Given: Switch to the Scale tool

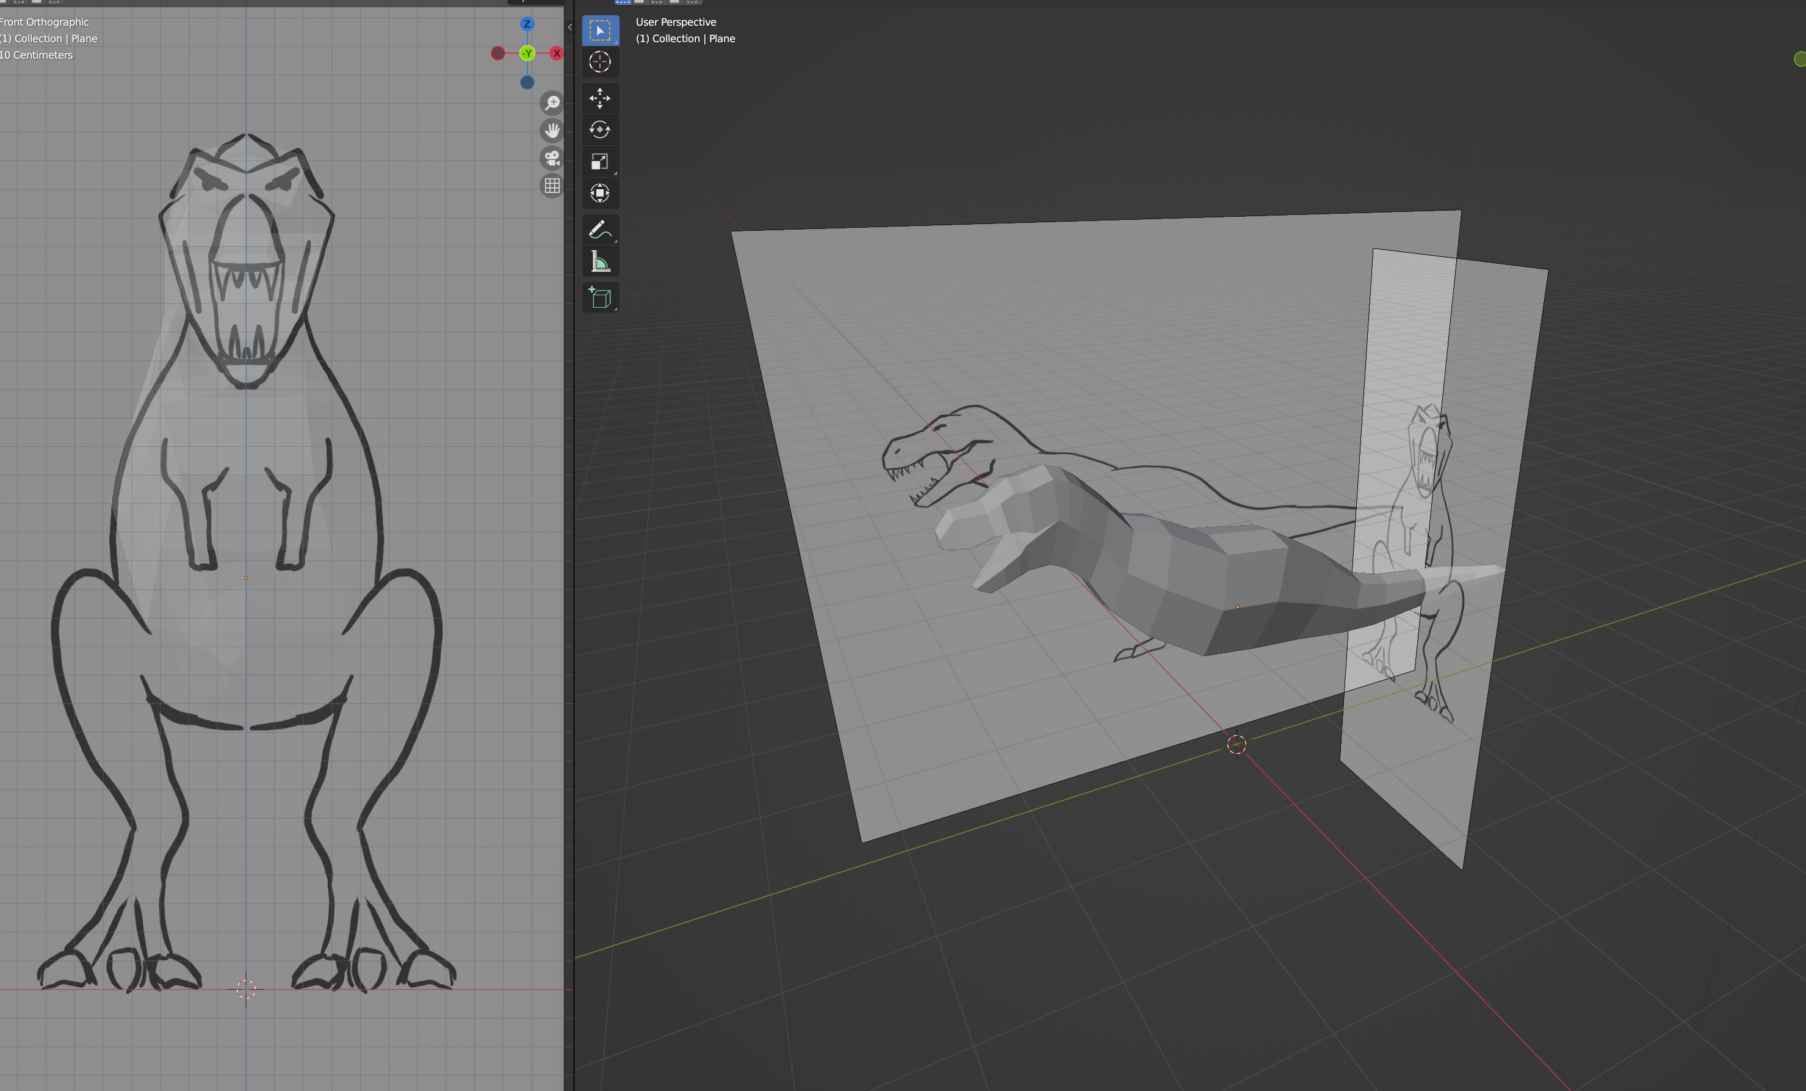Looking at the screenshot, I should (599, 161).
